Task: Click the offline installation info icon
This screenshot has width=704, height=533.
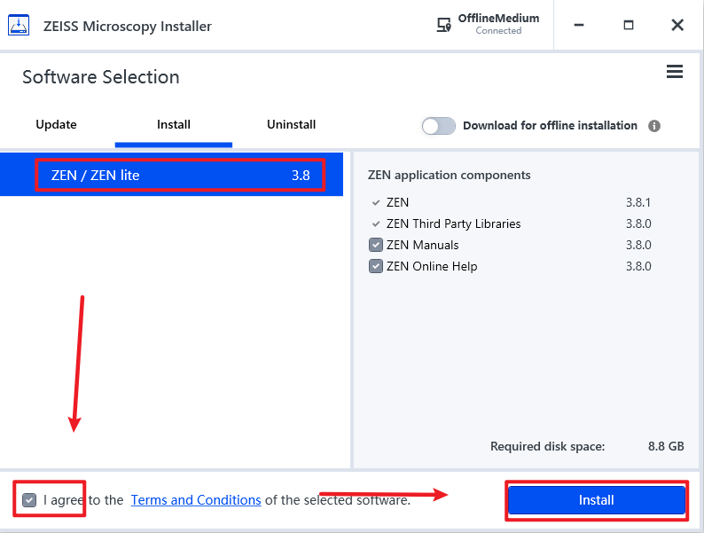Action: [x=654, y=126]
